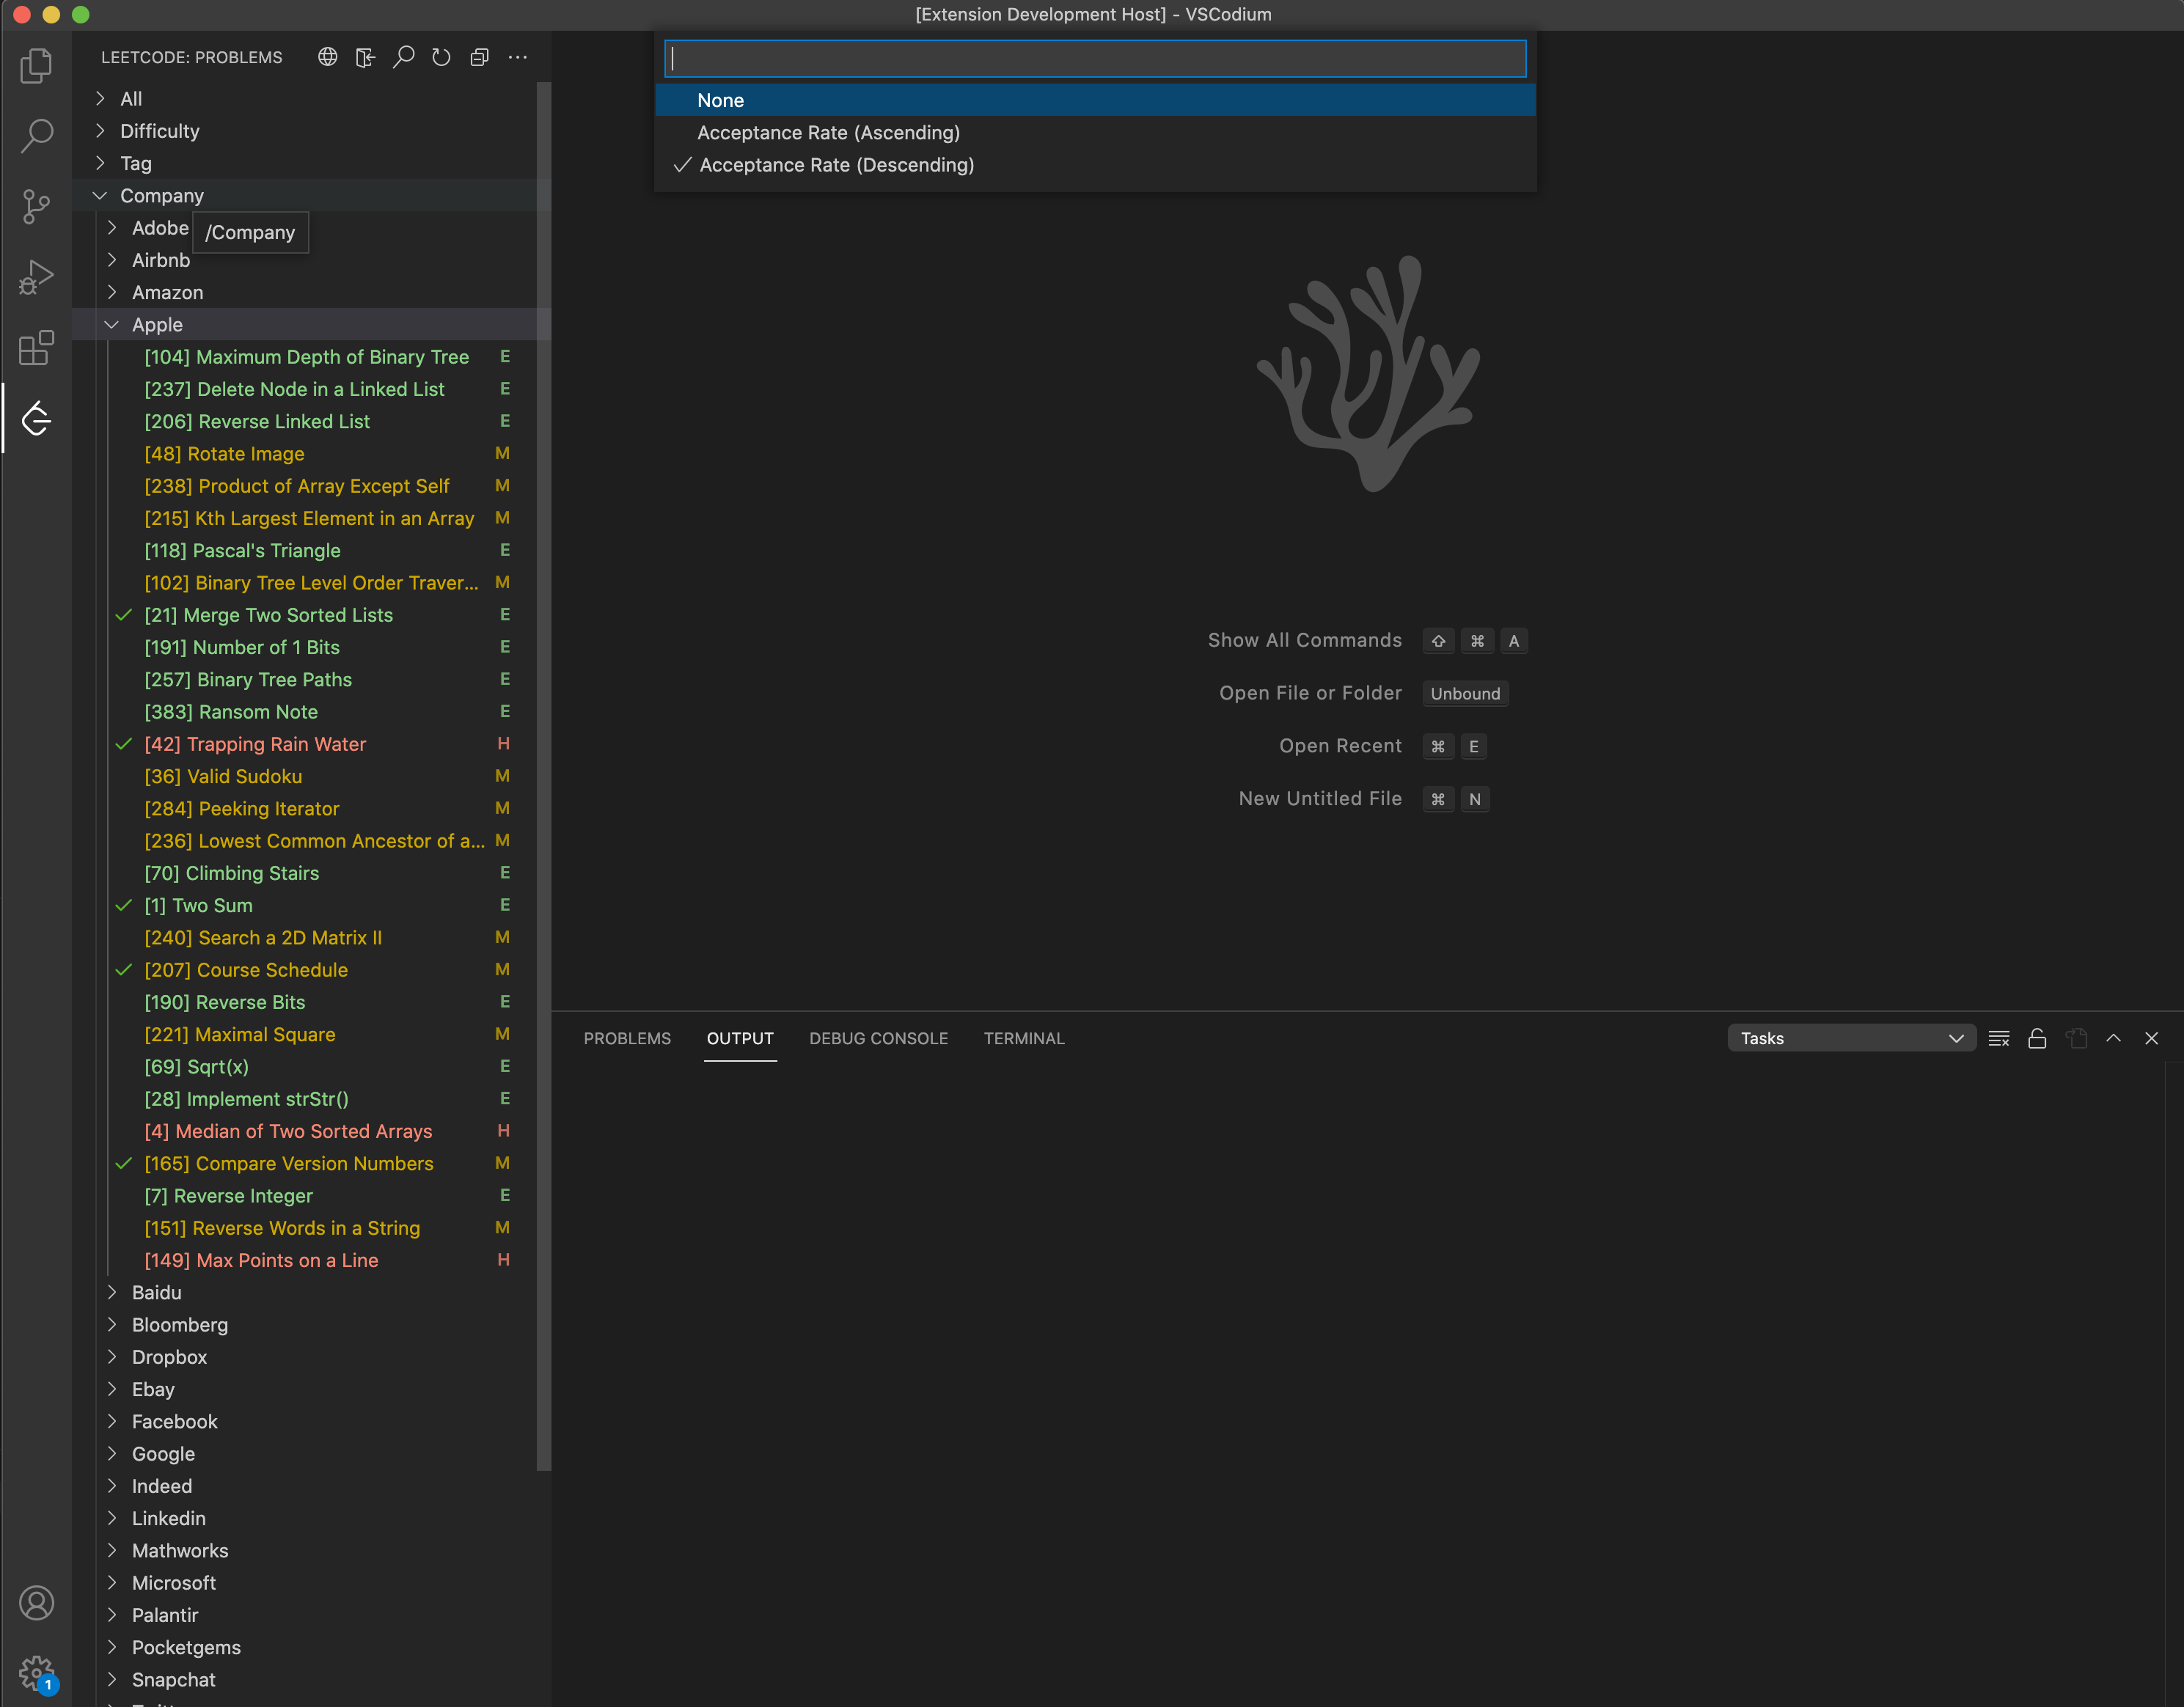Open LeetCode panel more actions ellipsis
The image size is (2184, 1707).
pos(517,57)
